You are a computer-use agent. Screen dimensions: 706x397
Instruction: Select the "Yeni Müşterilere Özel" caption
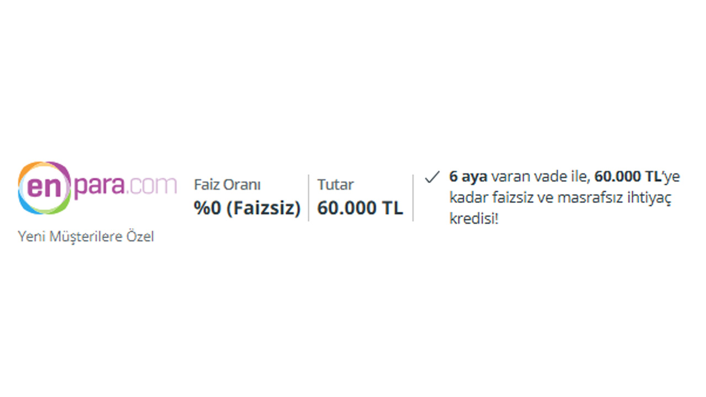[85, 237]
